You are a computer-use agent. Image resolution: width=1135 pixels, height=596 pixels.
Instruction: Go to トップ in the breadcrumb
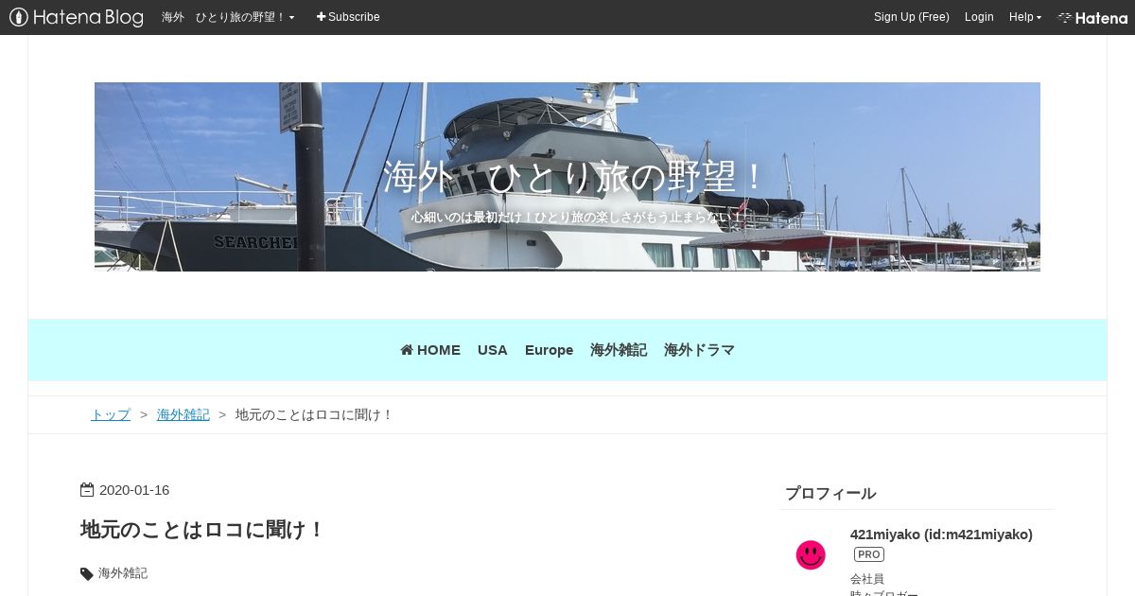coord(111,414)
